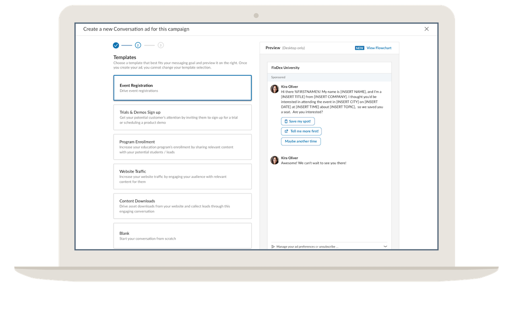Click the unsubscribe link in the ad footer

(x=327, y=246)
